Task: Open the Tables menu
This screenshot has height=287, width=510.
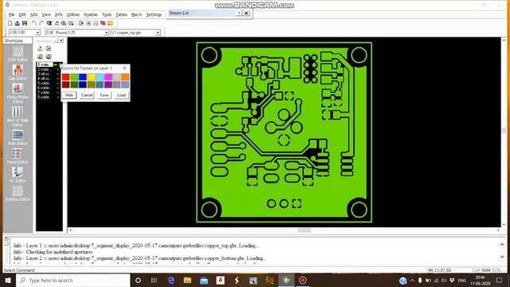Action: [121, 14]
